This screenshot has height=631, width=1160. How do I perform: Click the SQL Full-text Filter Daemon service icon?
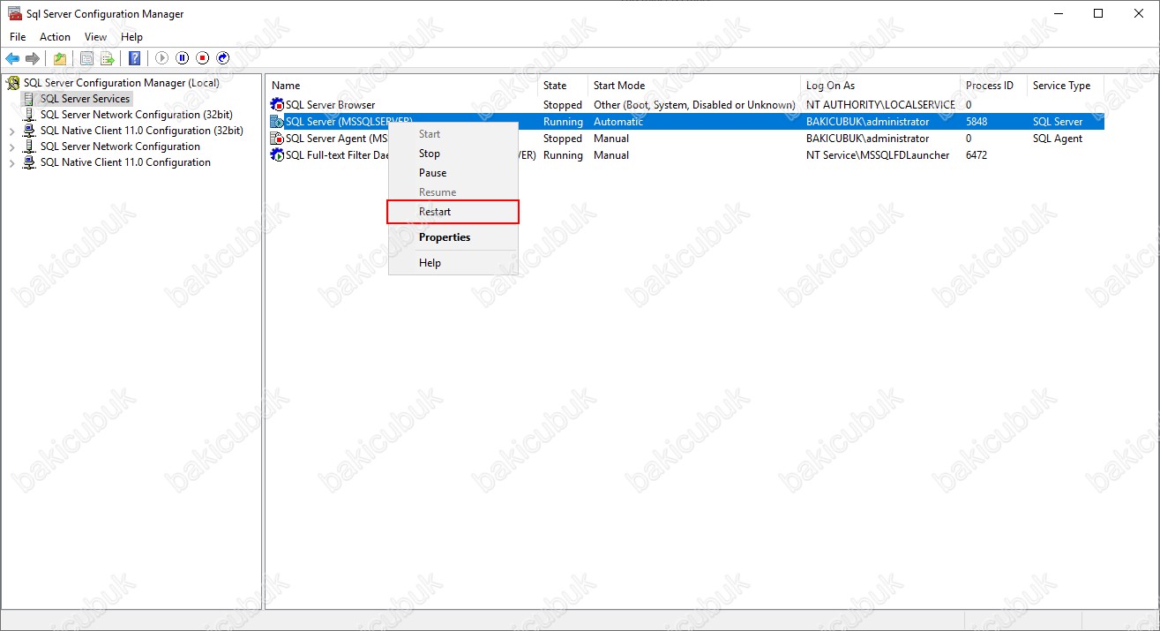[277, 155]
